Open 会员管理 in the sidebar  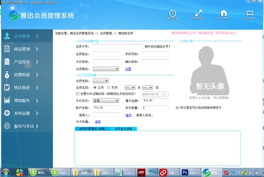tap(22, 36)
